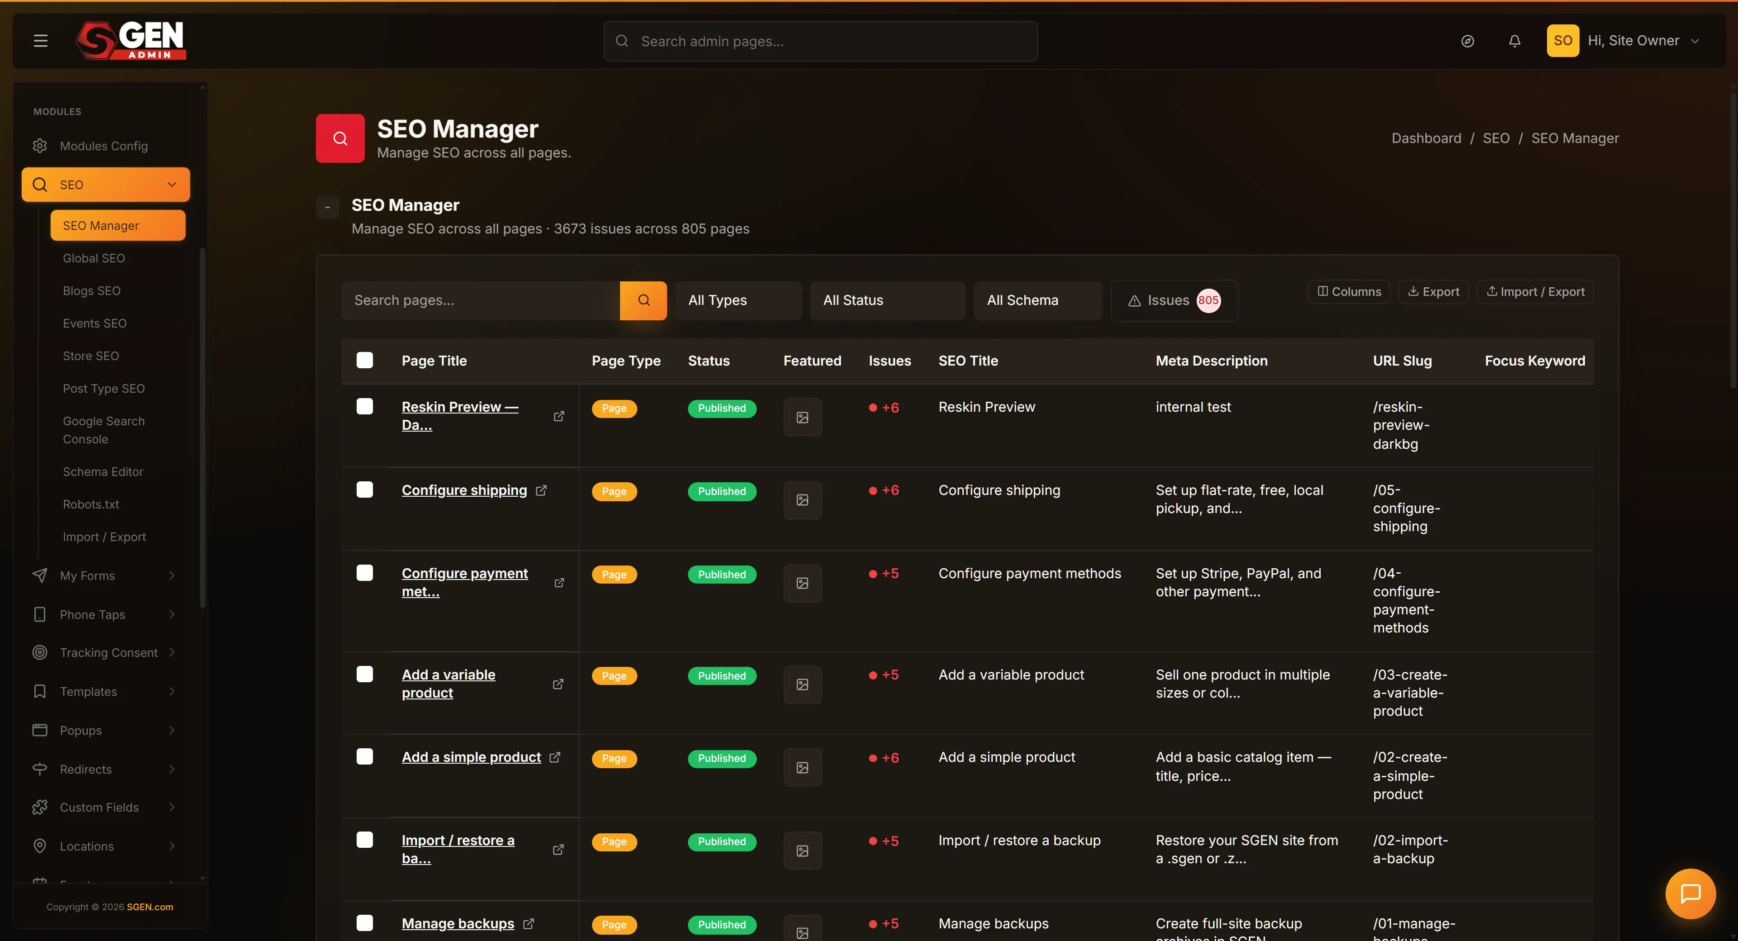Toggle the select-all checkbox in table header
Image resolution: width=1738 pixels, height=941 pixels.
[364, 360]
